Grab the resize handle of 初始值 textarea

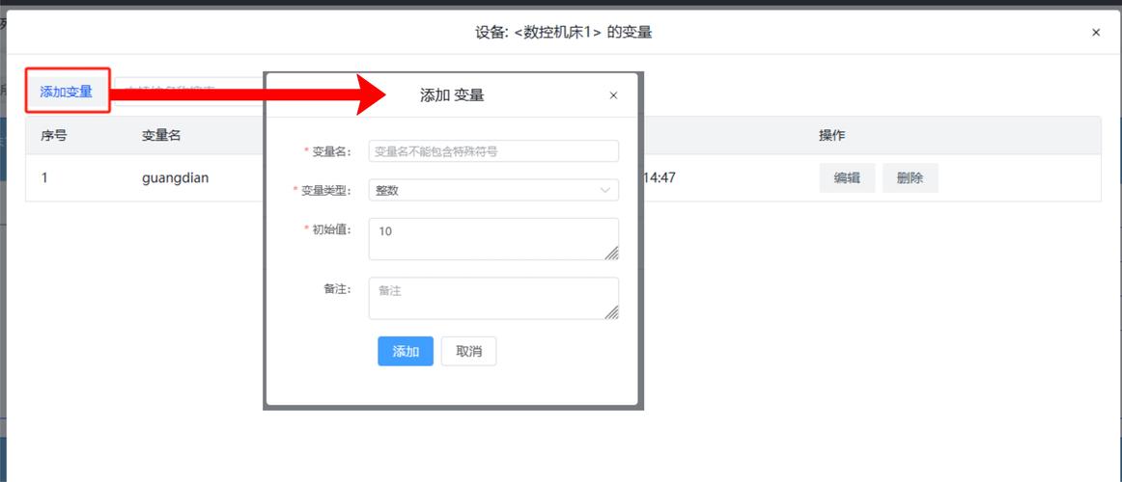tap(612, 254)
